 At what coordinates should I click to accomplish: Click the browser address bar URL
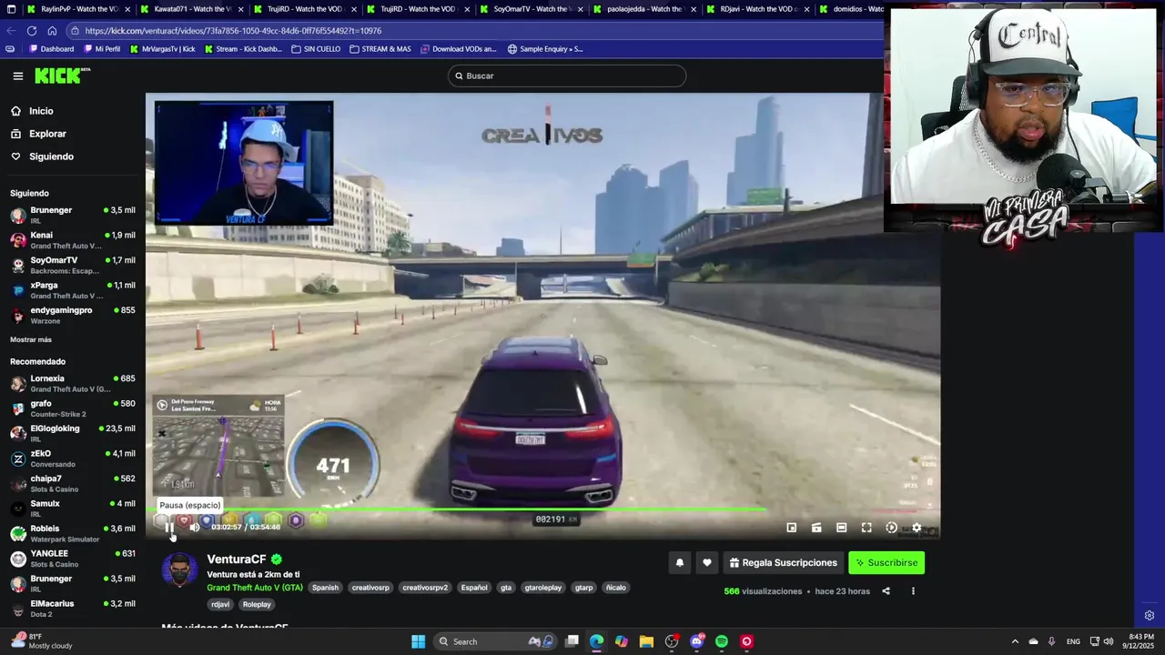click(x=233, y=31)
